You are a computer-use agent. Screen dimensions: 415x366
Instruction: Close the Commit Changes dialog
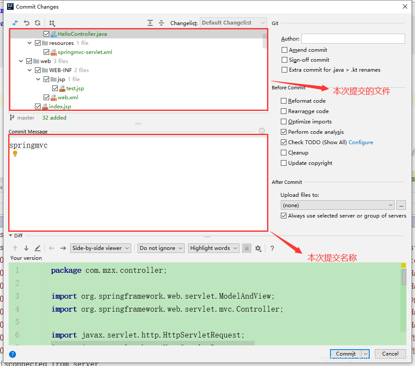[405, 6]
